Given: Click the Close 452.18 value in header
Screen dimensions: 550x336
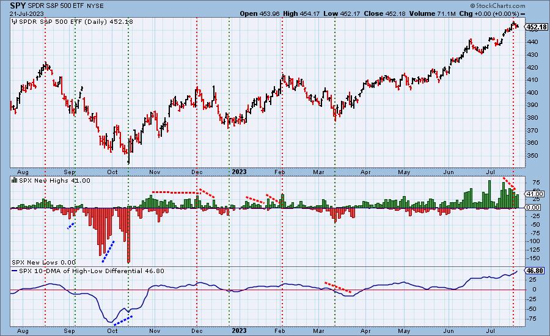Looking at the screenshot, I should [x=384, y=13].
